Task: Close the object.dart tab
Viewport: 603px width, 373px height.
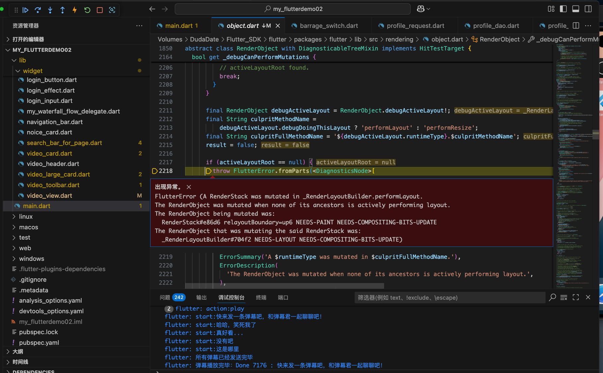Action: coord(278,26)
